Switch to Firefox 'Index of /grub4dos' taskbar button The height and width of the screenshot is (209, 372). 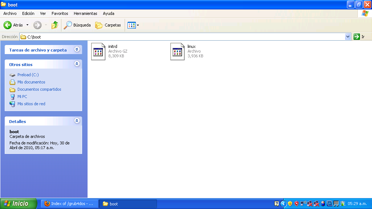[x=70, y=204]
